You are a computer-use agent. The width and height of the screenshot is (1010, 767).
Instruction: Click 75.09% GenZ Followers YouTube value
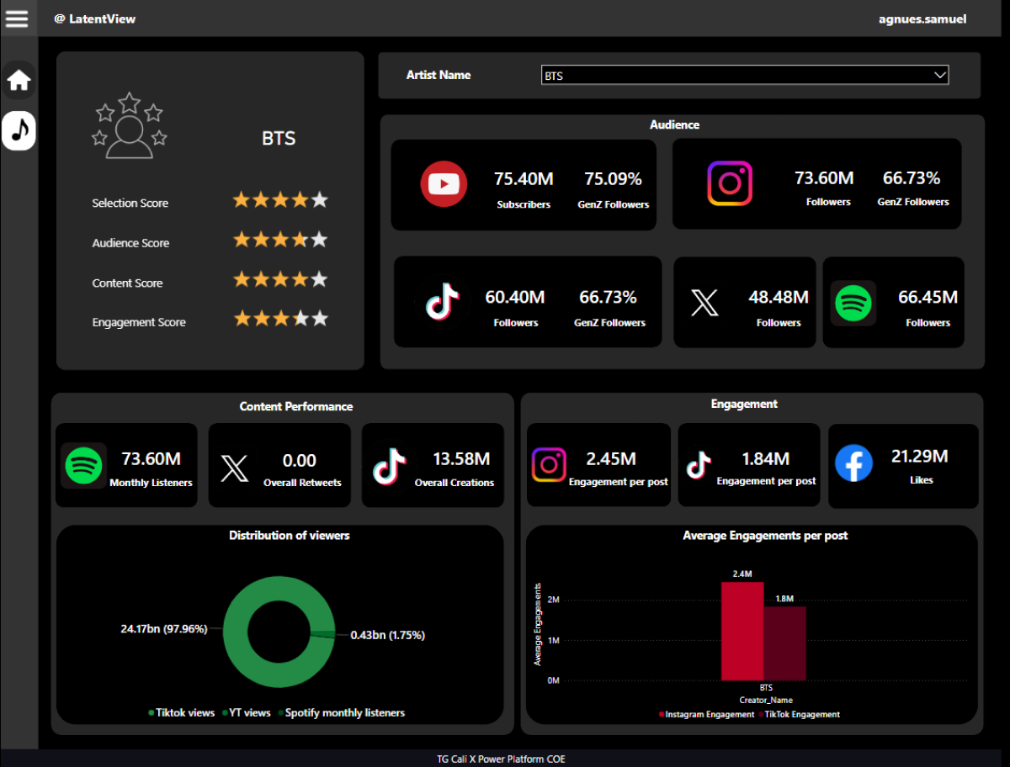coord(614,178)
